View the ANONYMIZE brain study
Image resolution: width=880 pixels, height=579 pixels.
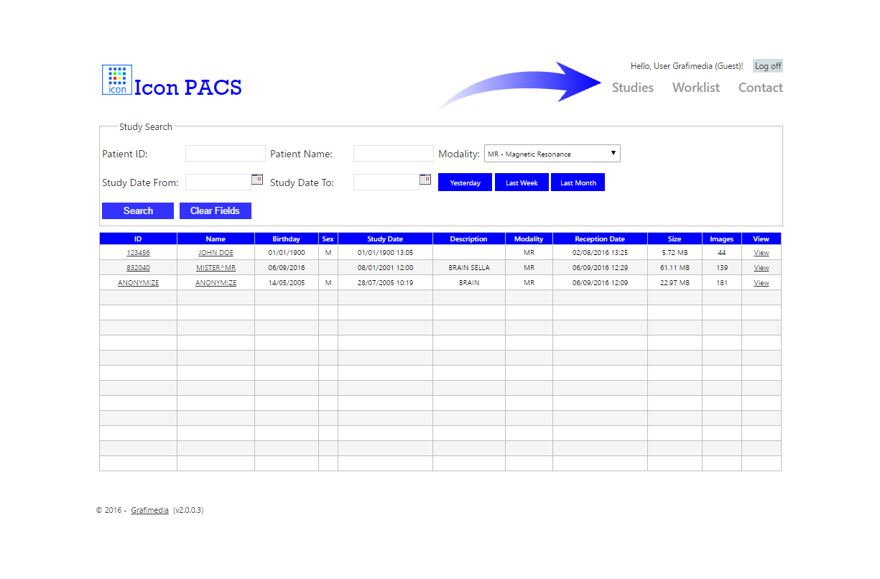click(761, 283)
